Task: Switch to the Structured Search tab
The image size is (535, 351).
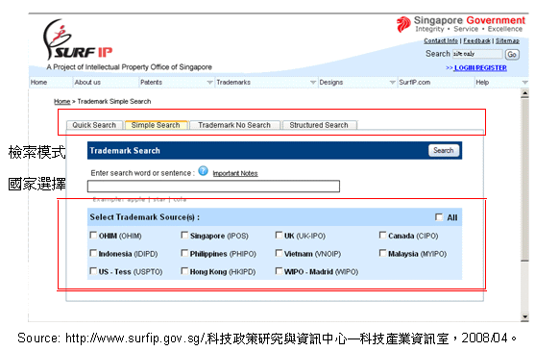Action: [319, 125]
